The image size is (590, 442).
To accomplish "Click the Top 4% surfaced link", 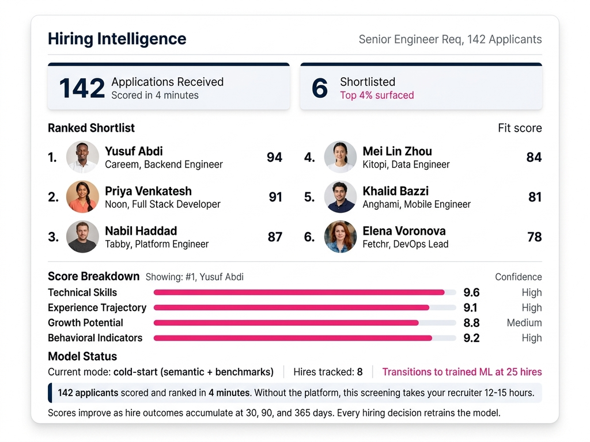I will (x=377, y=96).
